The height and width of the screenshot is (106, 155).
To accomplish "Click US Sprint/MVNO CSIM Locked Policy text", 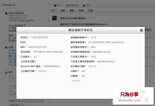I will pyautogui.click(x=106, y=42).
